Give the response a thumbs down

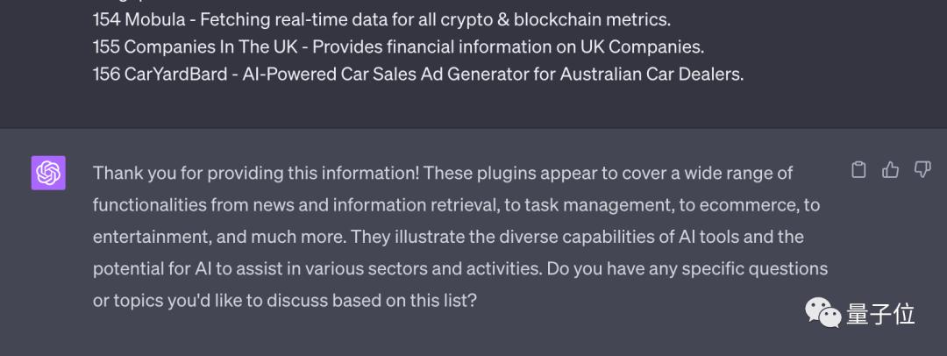[922, 170]
